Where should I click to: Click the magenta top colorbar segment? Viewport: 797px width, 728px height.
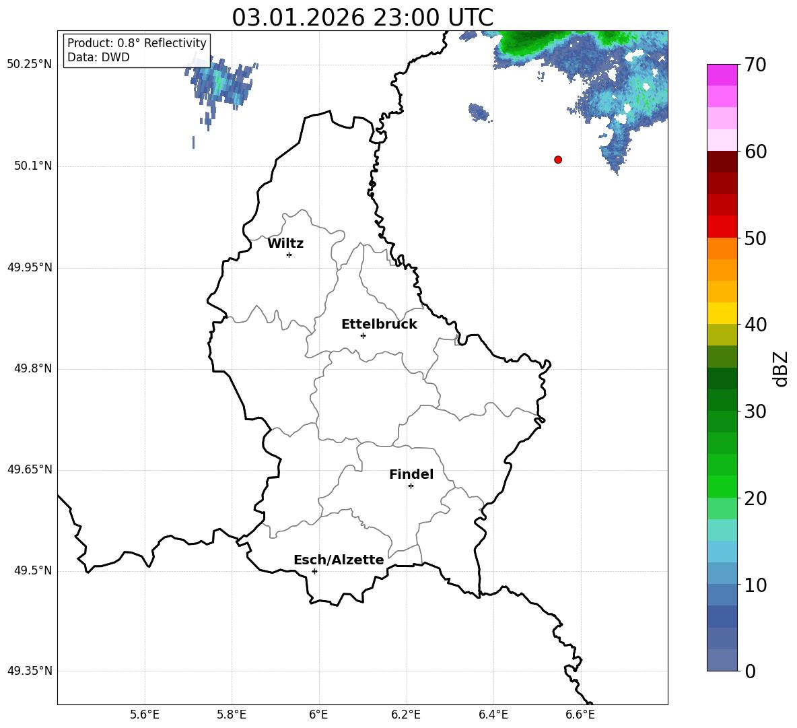[722, 75]
